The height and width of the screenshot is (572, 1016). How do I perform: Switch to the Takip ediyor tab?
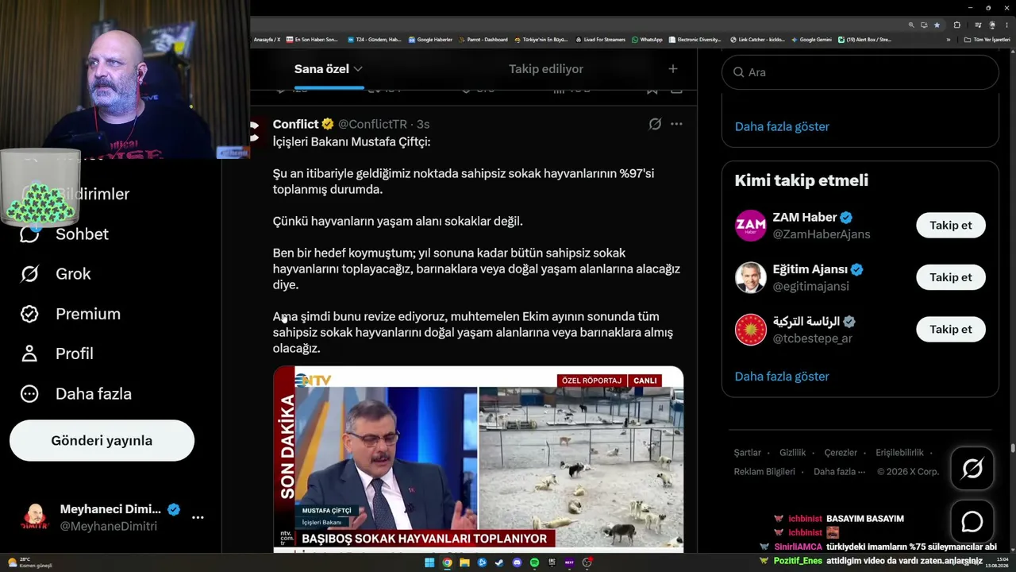(x=546, y=69)
